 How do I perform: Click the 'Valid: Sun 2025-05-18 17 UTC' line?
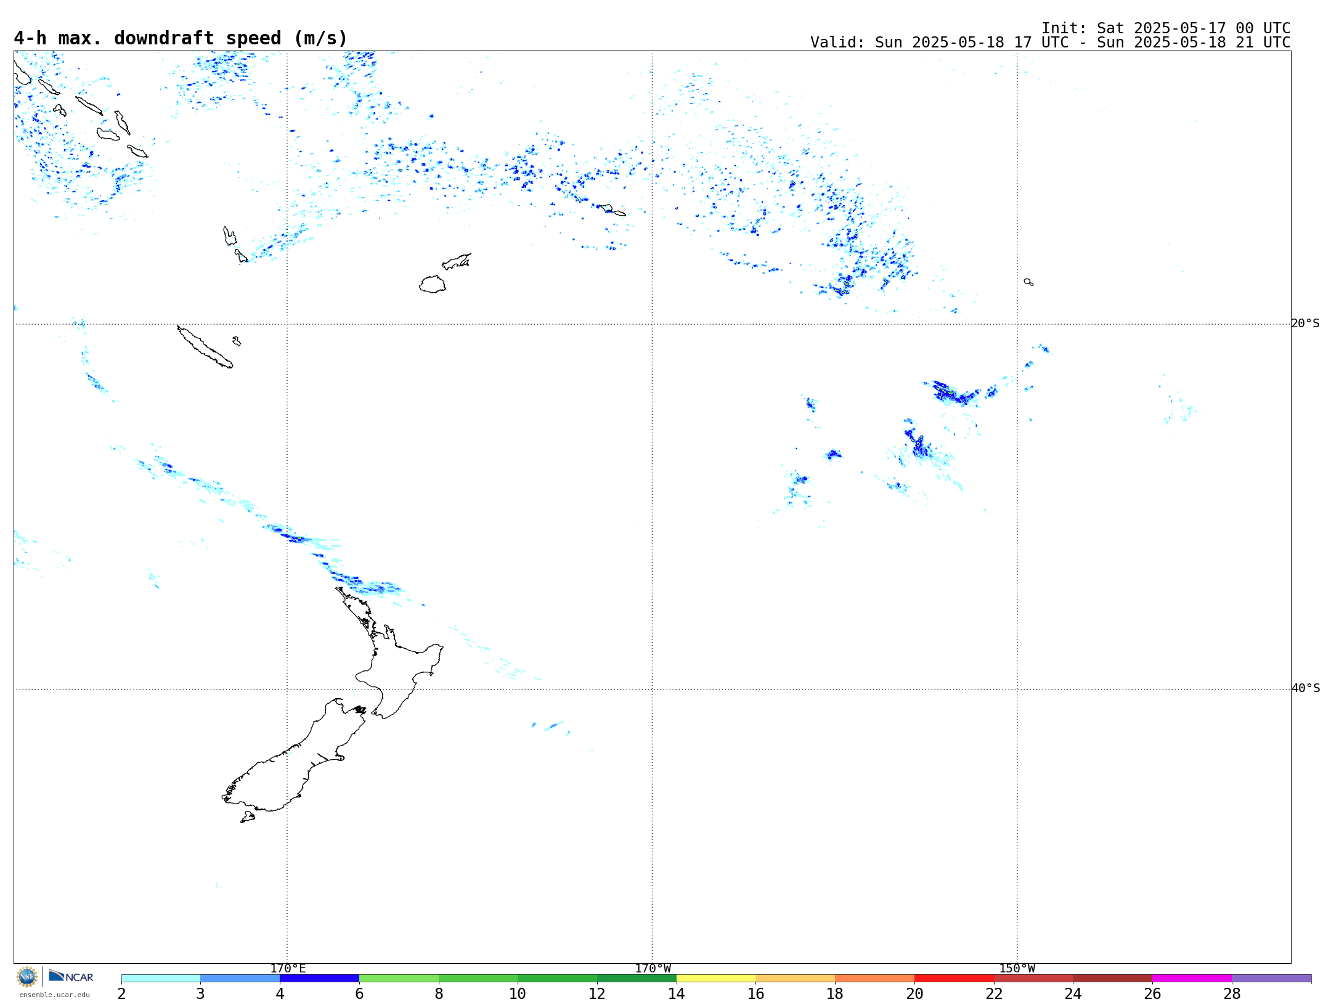(1050, 43)
